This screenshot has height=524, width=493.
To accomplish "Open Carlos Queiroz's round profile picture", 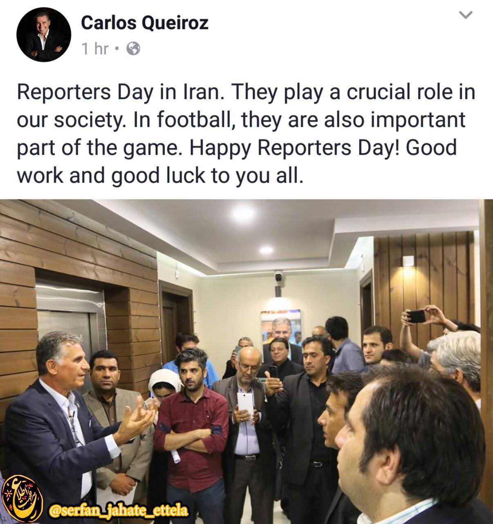I will [43, 35].
